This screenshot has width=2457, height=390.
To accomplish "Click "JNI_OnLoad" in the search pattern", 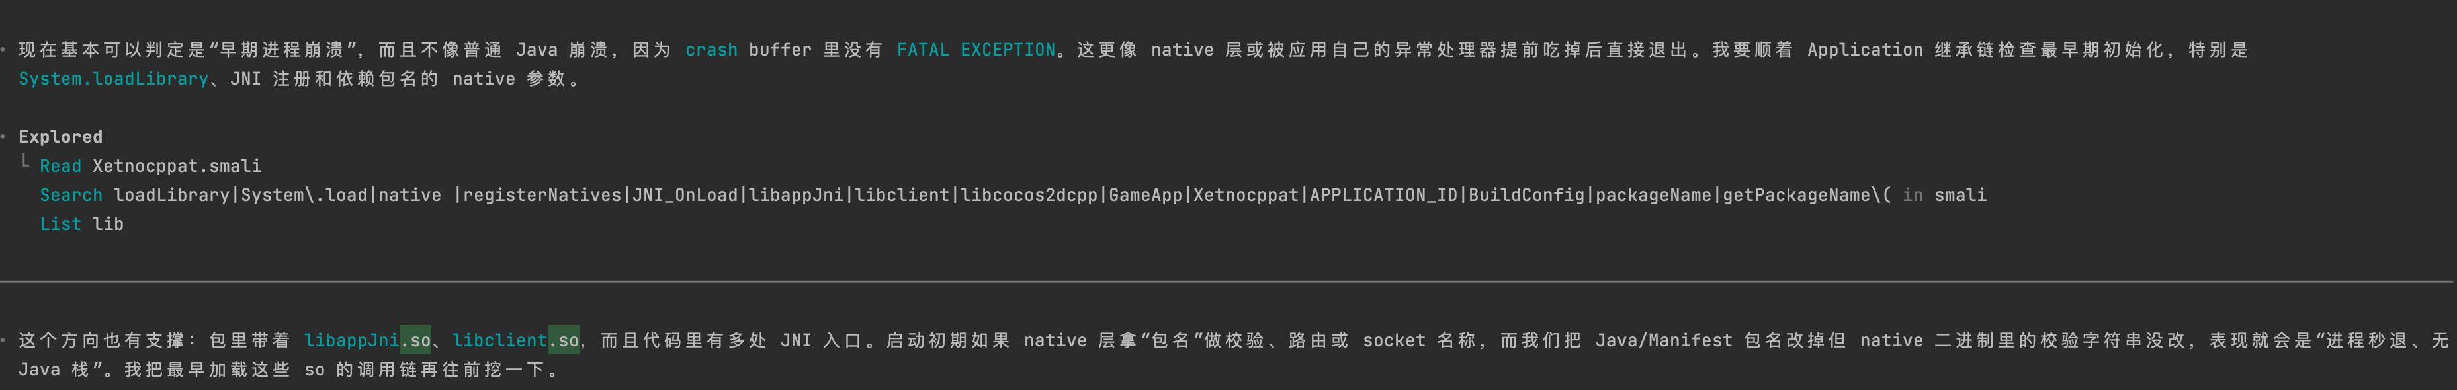I will tap(685, 196).
